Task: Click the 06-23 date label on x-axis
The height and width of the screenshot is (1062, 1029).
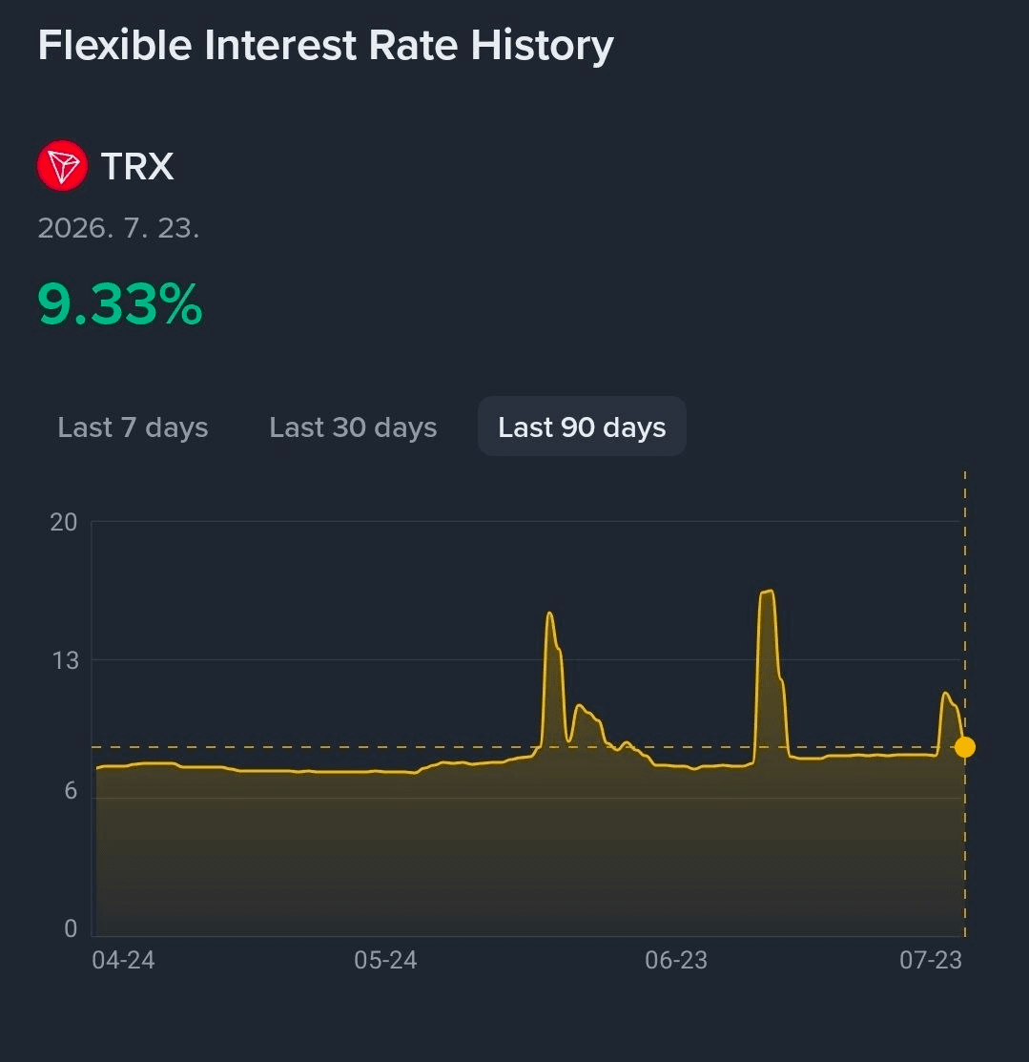Action: pos(675,960)
